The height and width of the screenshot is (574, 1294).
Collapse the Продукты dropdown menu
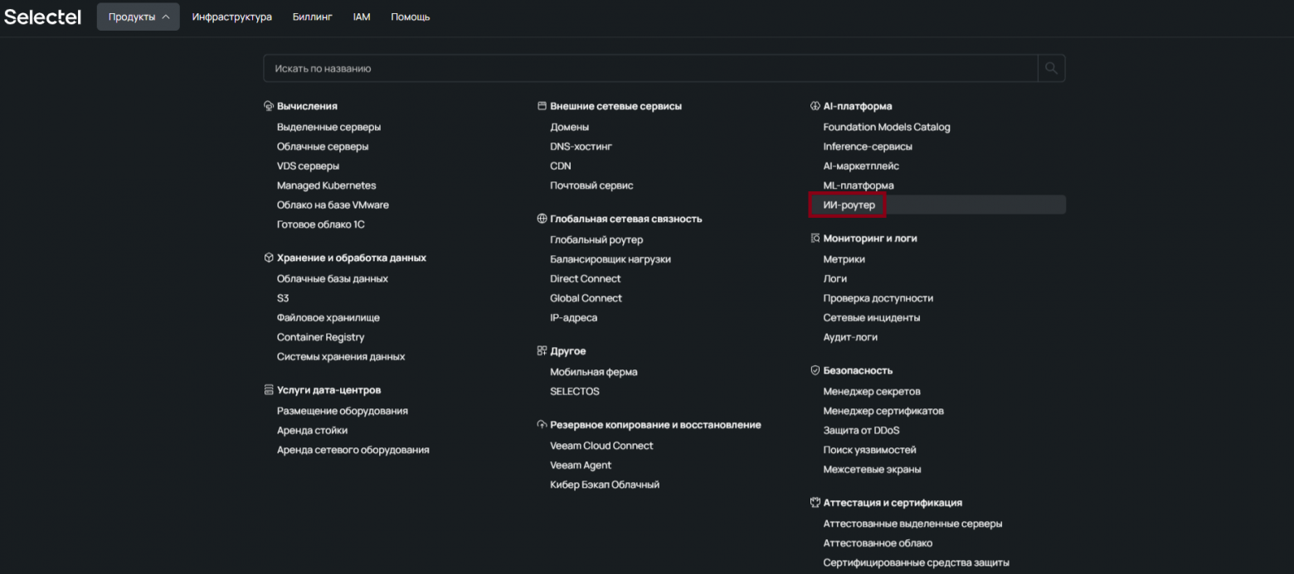pos(139,17)
